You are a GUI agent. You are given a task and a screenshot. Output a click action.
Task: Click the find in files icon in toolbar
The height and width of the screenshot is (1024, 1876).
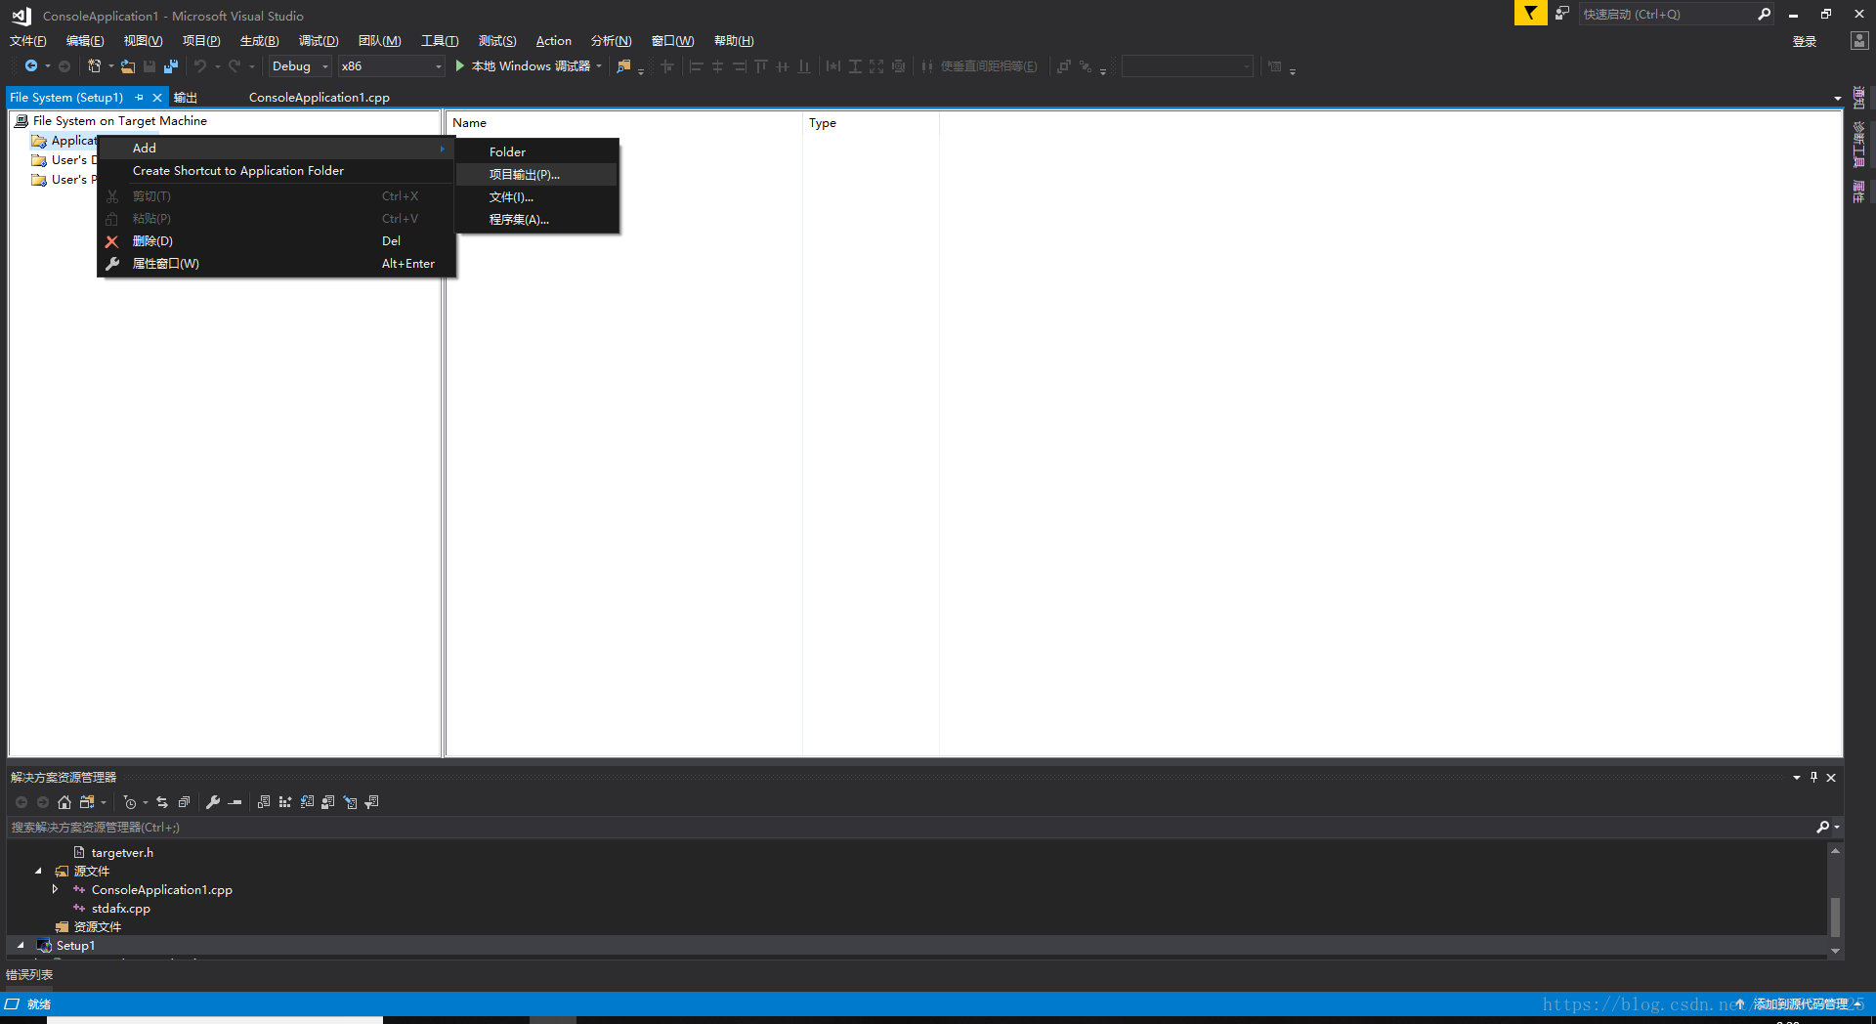click(623, 66)
